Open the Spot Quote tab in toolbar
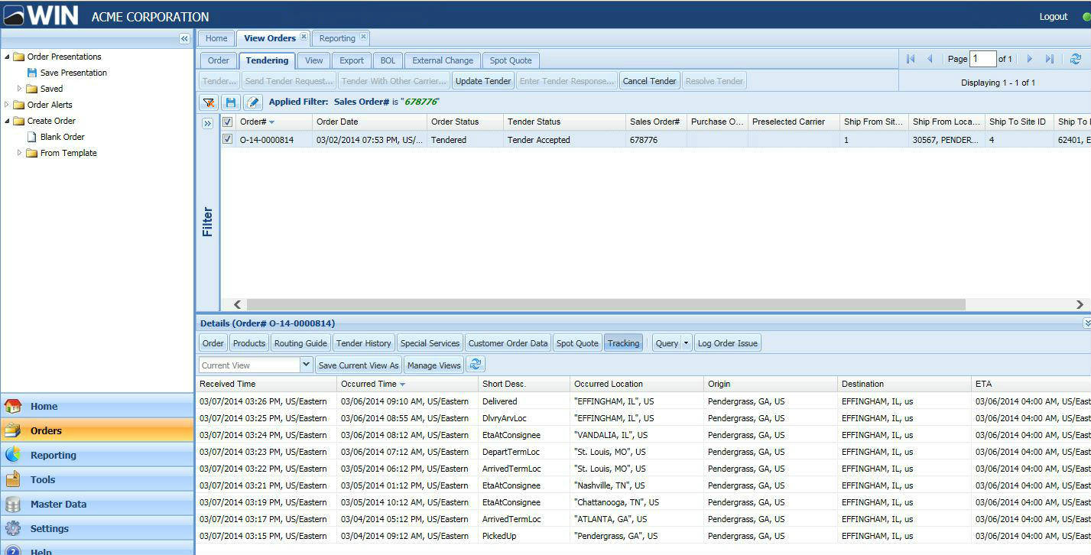 pos(511,60)
